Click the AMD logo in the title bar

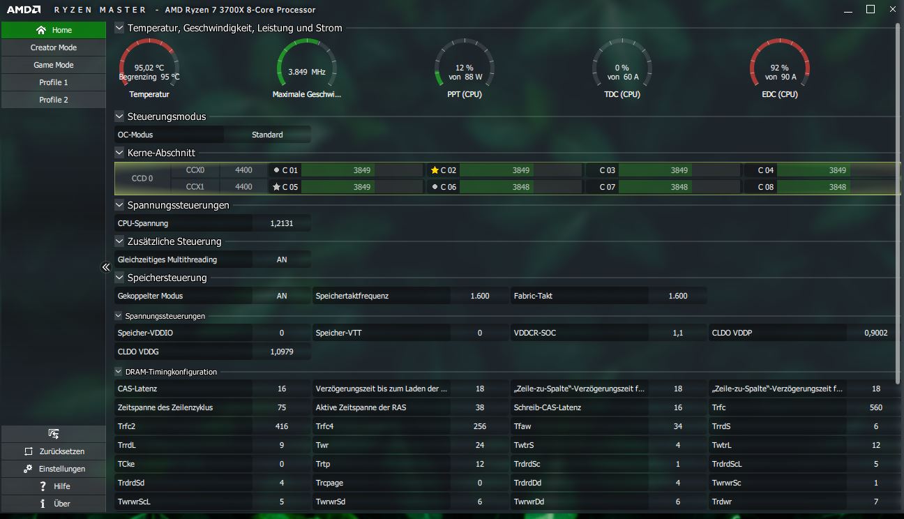pos(22,10)
